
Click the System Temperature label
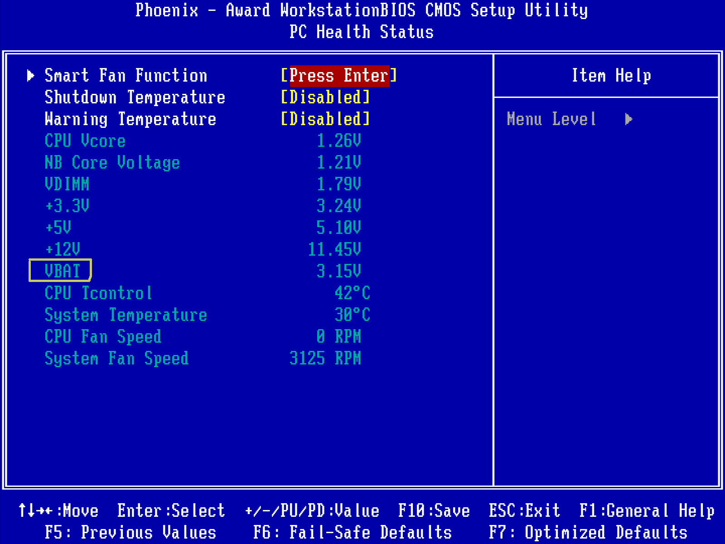(126, 315)
